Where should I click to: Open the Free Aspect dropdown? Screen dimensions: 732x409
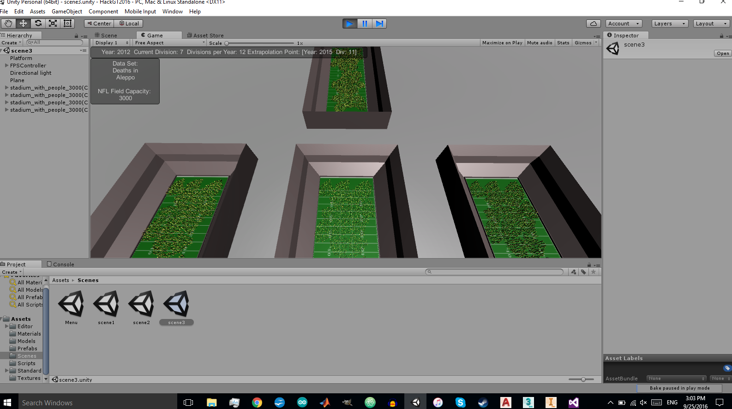(170, 42)
